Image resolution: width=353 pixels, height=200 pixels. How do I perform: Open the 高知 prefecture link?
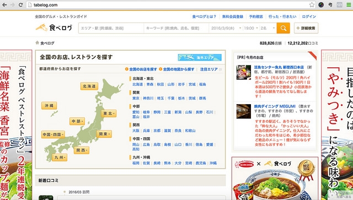tap(136, 149)
